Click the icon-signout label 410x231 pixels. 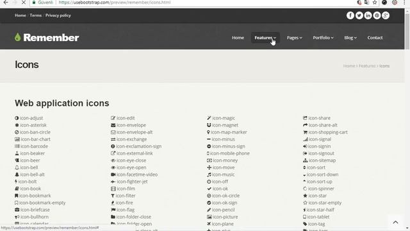[x=321, y=153]
